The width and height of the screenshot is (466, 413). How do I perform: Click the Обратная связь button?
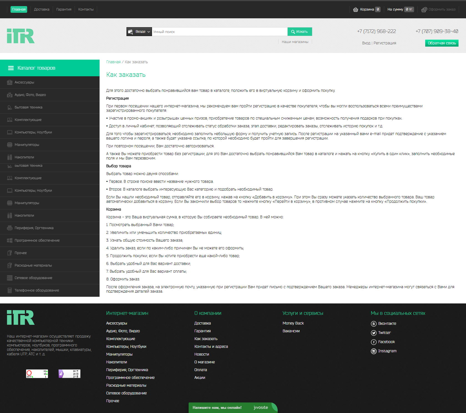pos(442,43)
